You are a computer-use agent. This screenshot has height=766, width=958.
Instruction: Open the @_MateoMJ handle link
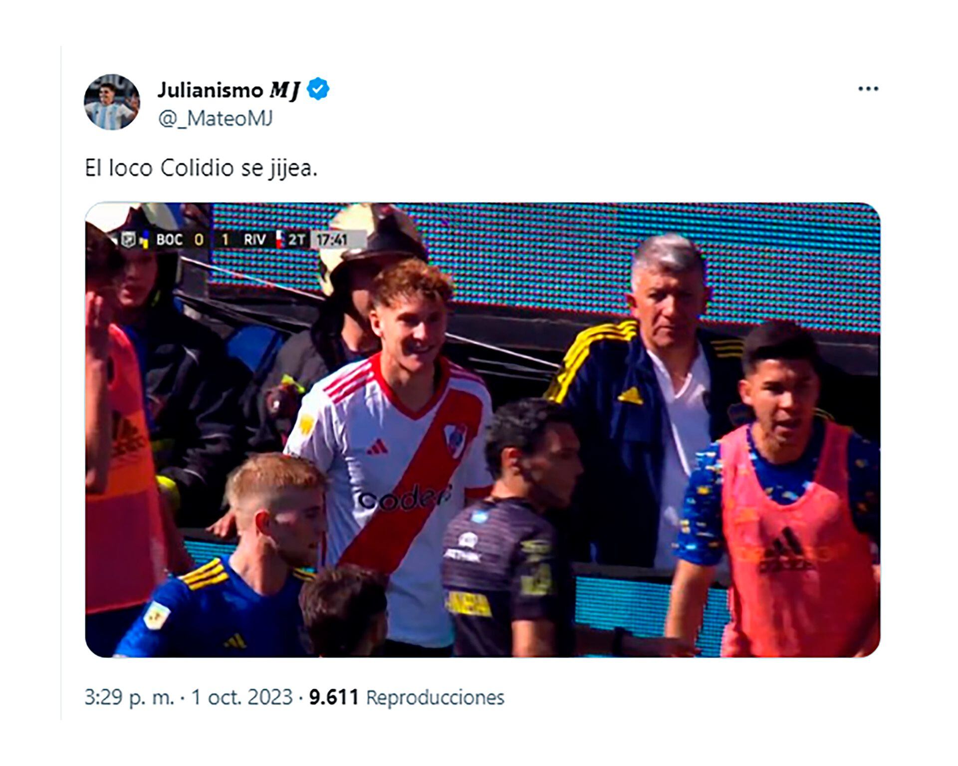point(215,119)
